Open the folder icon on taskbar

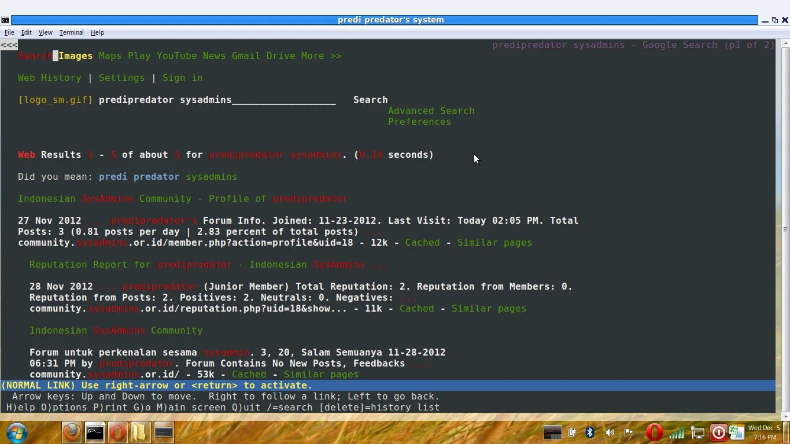[141, 432]
